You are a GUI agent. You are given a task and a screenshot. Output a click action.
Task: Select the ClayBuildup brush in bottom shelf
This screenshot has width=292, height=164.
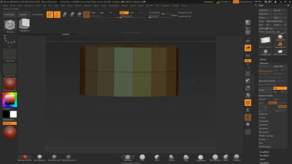tap(201, 158)
